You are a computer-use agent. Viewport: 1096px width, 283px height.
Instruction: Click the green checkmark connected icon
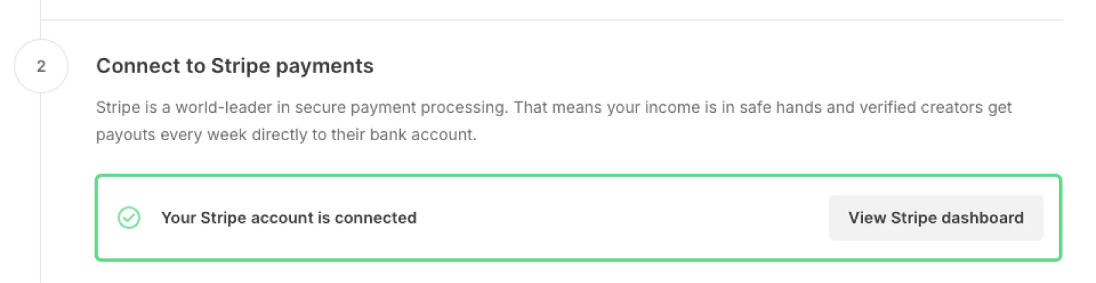pyautogui.click(x=129, y=217)
